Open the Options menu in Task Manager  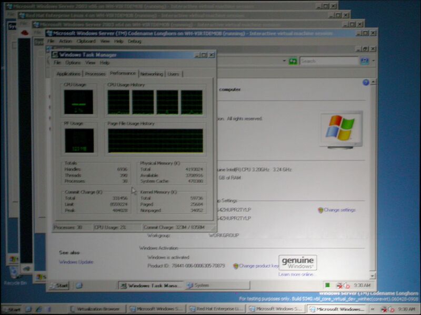[x=73, y=62]
